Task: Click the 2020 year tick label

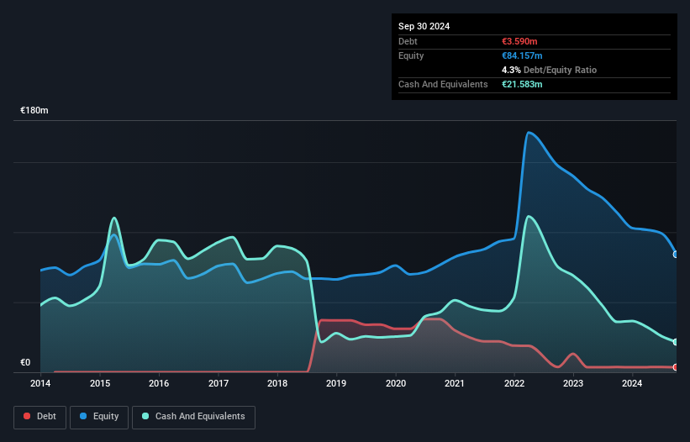Action: [x=395, y=384]
